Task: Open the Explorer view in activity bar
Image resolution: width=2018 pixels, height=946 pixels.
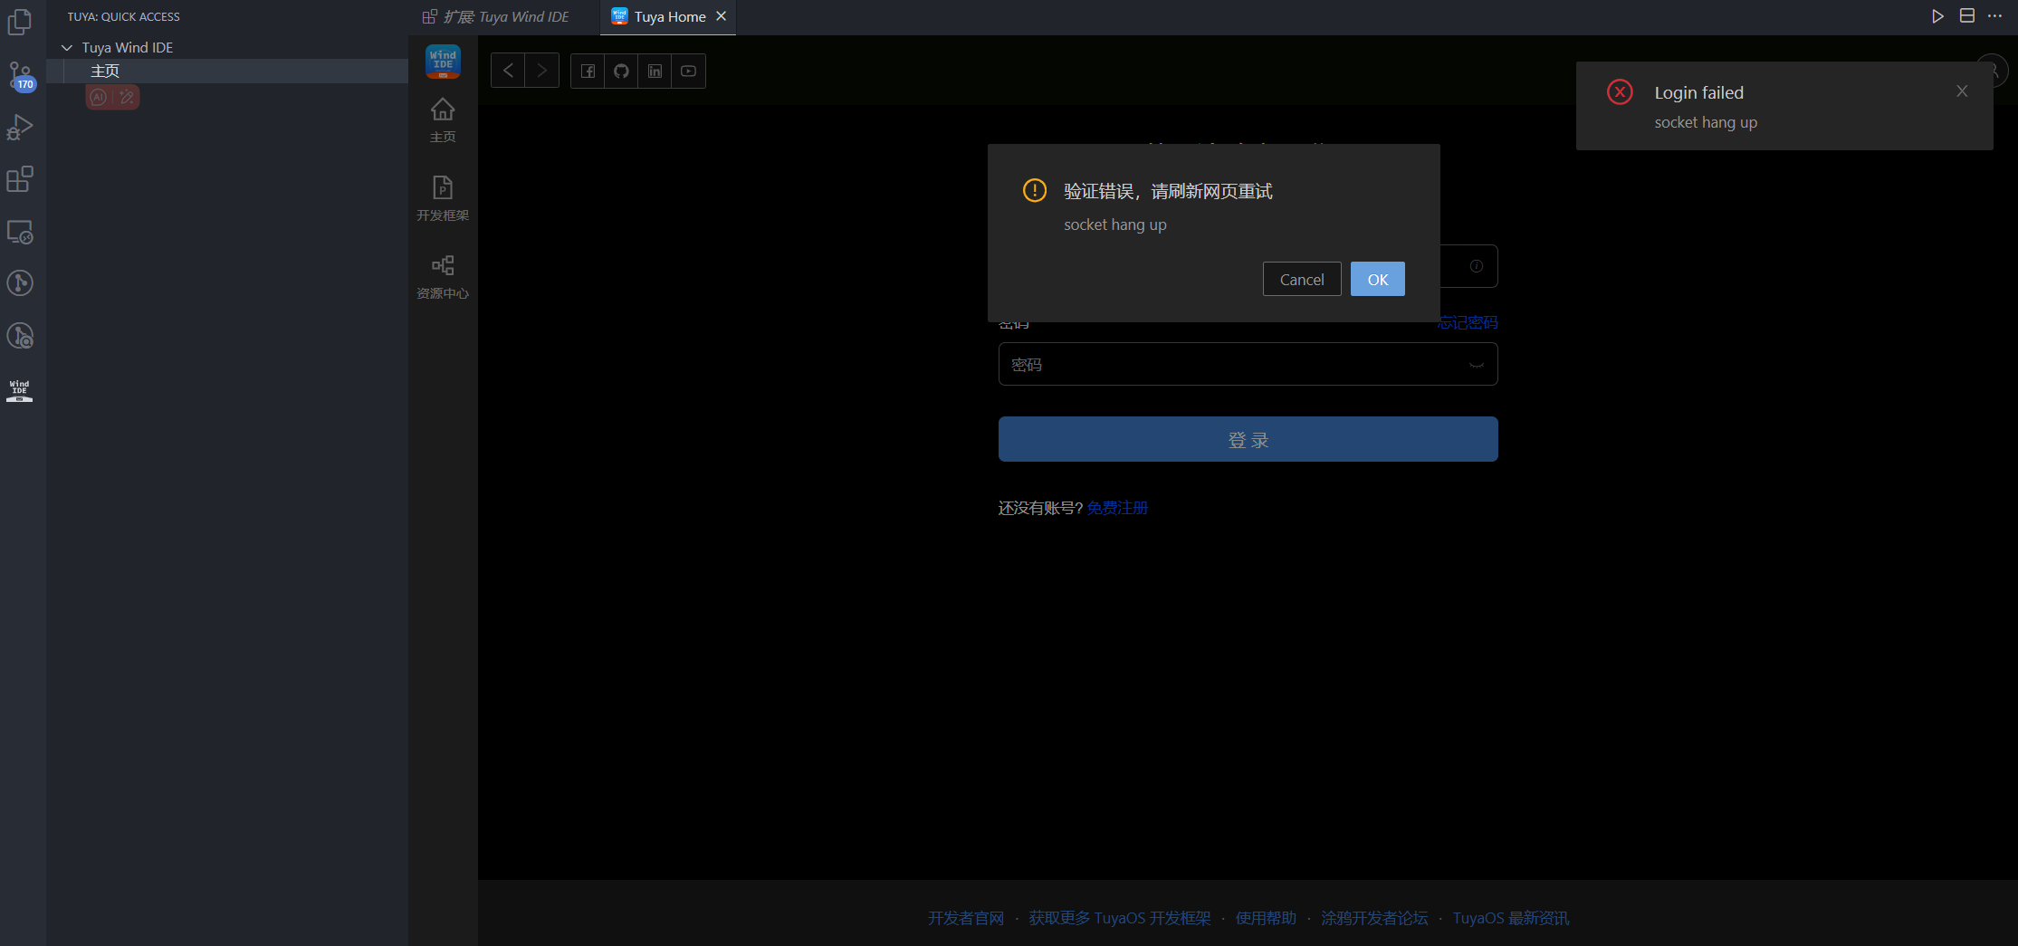Action: tap(20, 22)
